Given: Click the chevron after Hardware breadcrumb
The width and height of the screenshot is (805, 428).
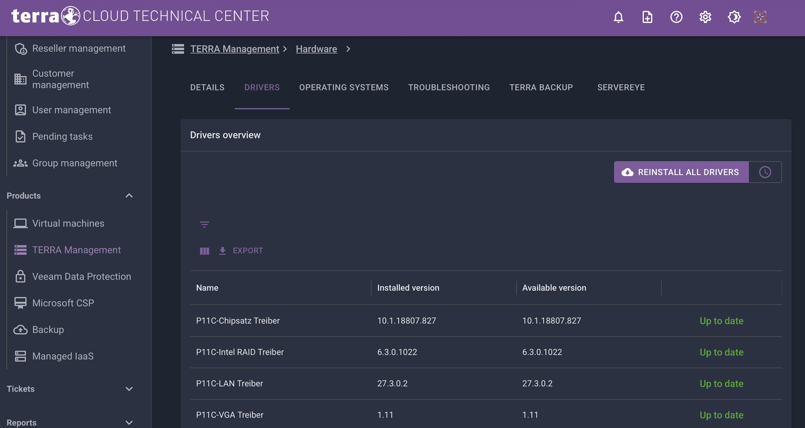Looking at the screenshot, I should pos(348,49).
